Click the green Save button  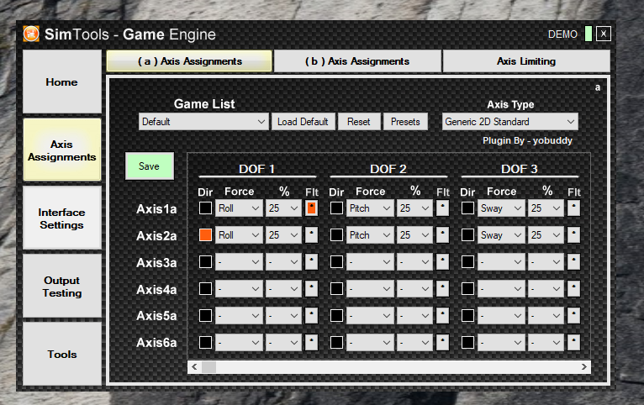click(x=150, y=166)
